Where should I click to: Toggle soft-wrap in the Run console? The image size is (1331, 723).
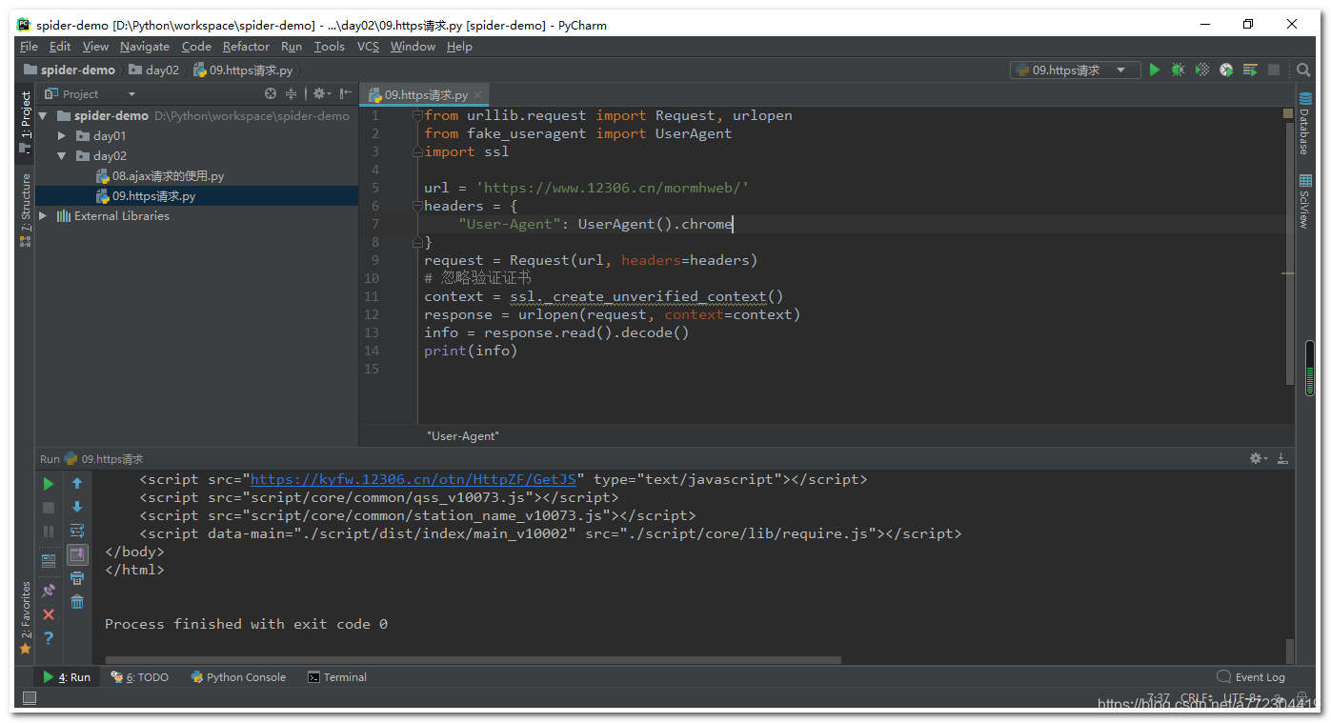[x=77, y=531]
